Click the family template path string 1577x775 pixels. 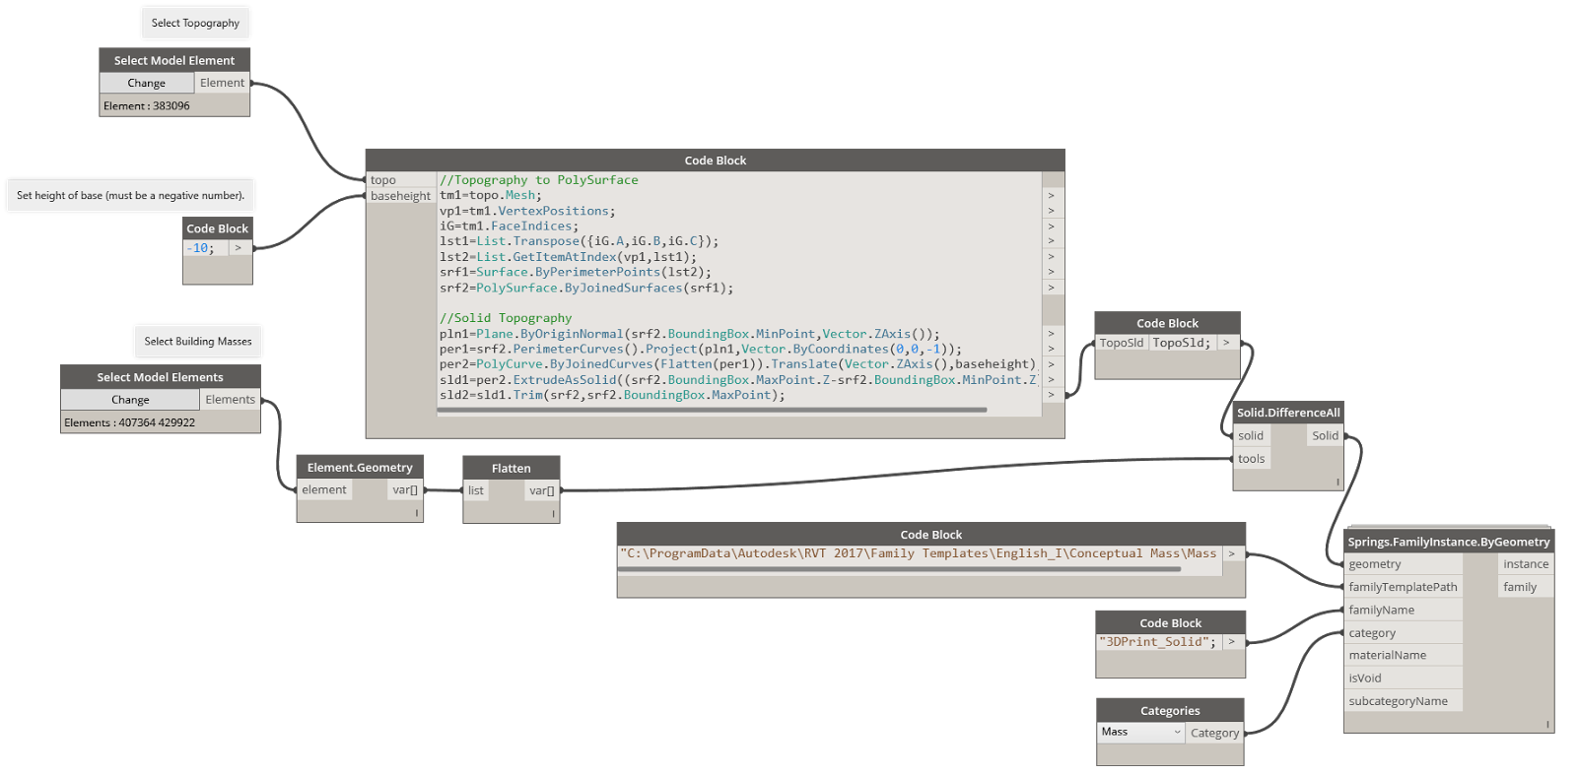click(x=919, y=553)
